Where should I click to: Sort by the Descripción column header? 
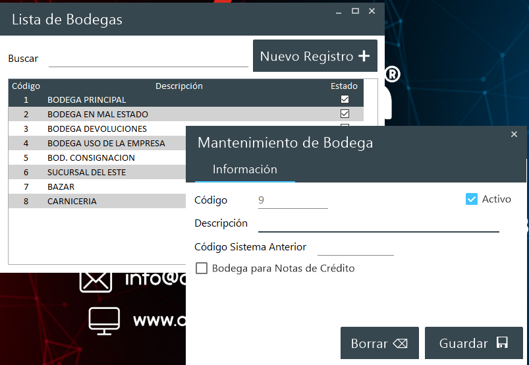179,86
